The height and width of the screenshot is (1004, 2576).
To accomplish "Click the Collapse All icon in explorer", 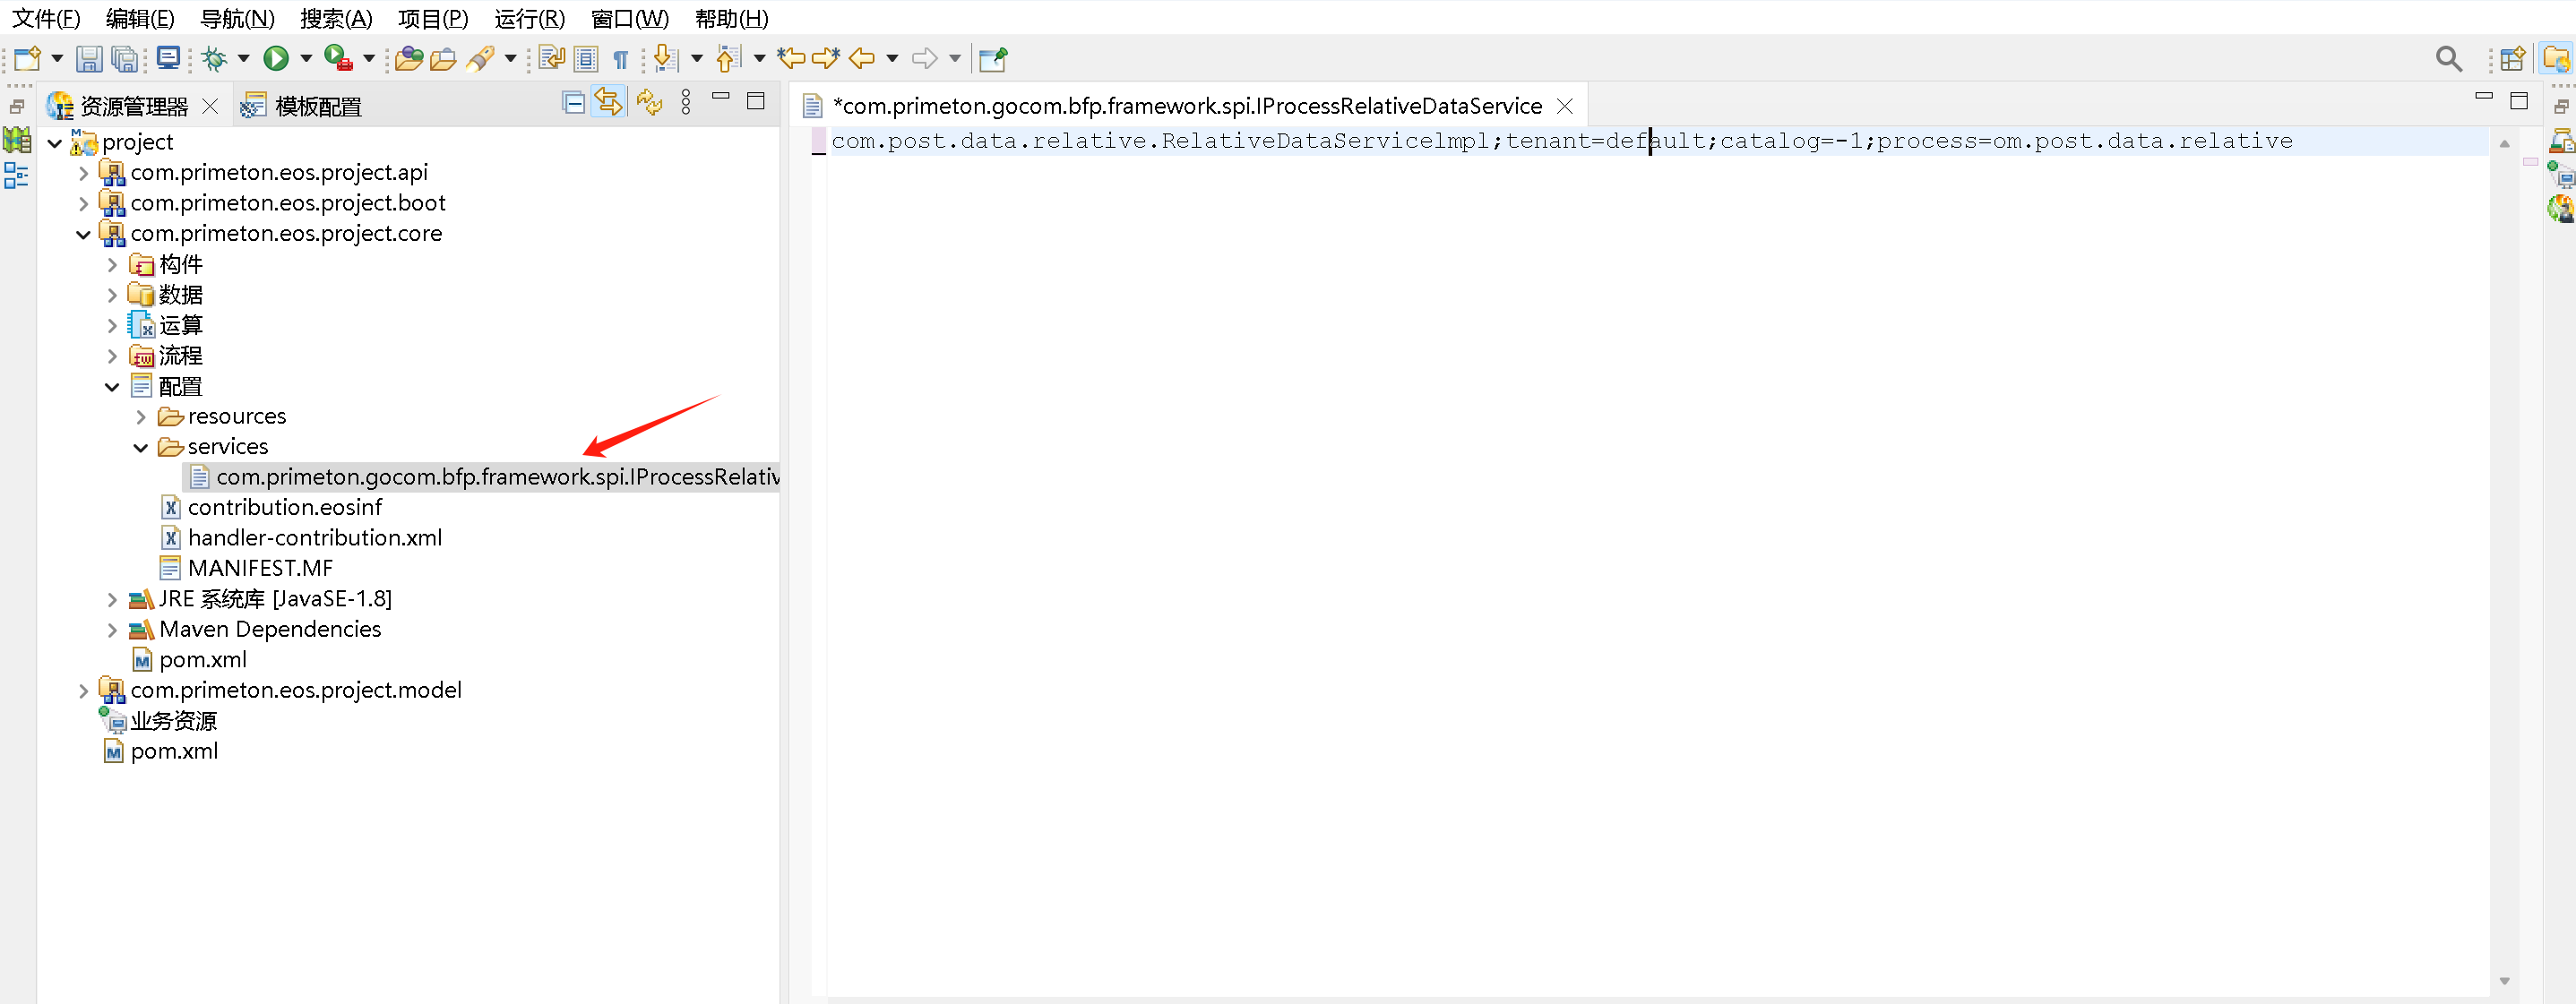I will pos(573,103).
